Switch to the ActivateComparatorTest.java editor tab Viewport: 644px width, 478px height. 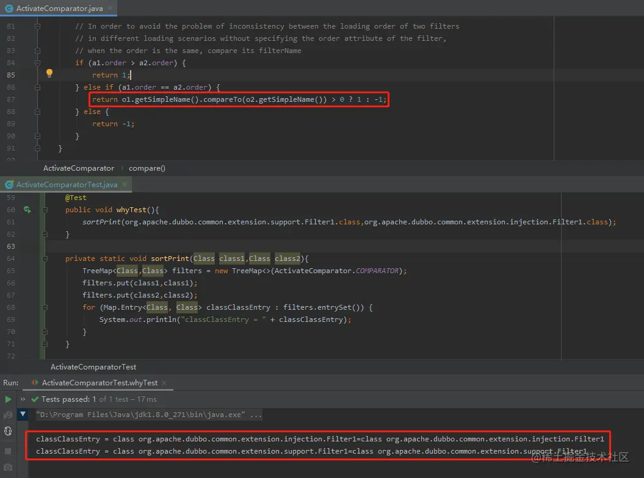66,185
